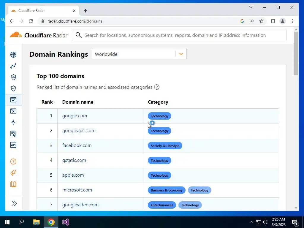Click Technology tag for gstatic.com
Viewport: 304px width, 228px height.
[159, 161]
